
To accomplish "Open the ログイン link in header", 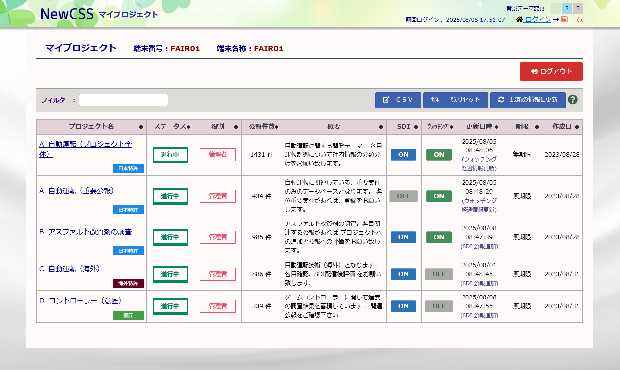I will [538, 20].
